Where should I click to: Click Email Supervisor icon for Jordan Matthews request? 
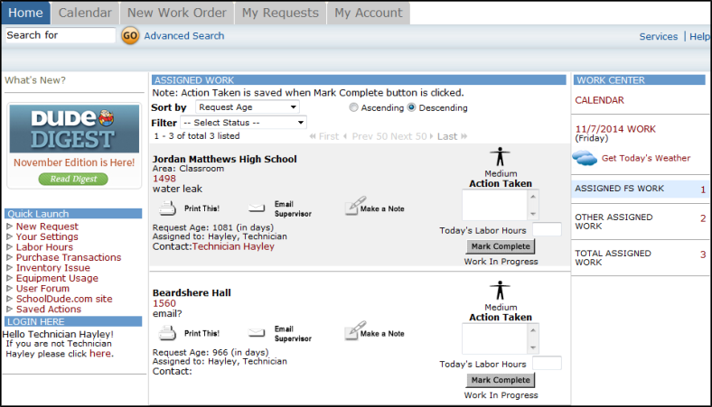(258, 208)
